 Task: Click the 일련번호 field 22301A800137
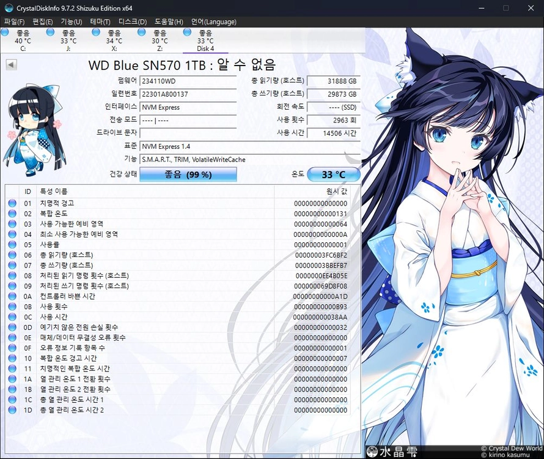click(188, 94)
